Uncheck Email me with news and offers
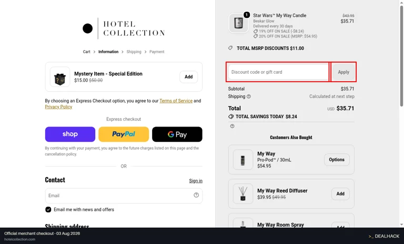 [x=48, y=209]
